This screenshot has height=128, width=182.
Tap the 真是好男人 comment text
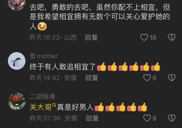75,107
